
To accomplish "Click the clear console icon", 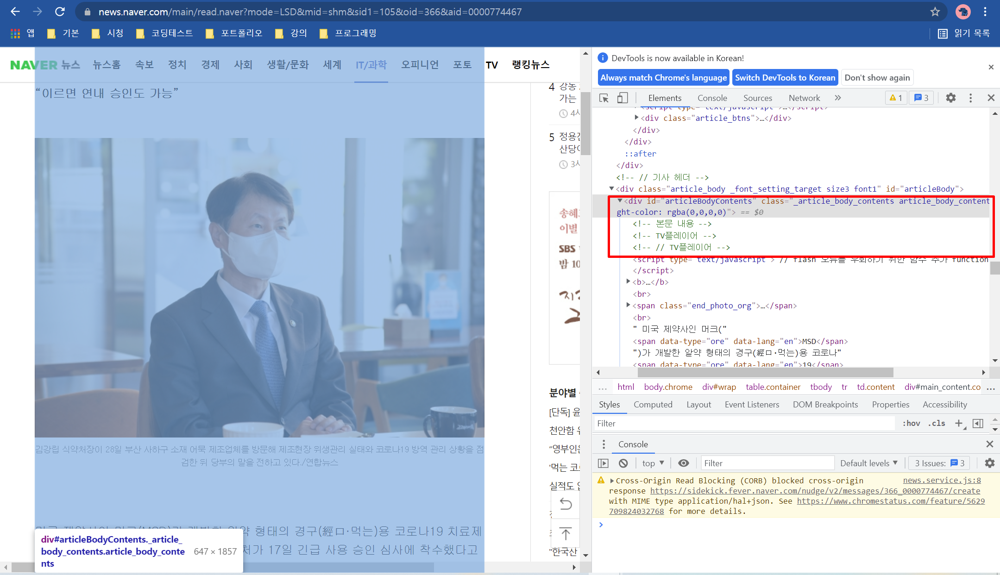I will [x=623, y=463].
